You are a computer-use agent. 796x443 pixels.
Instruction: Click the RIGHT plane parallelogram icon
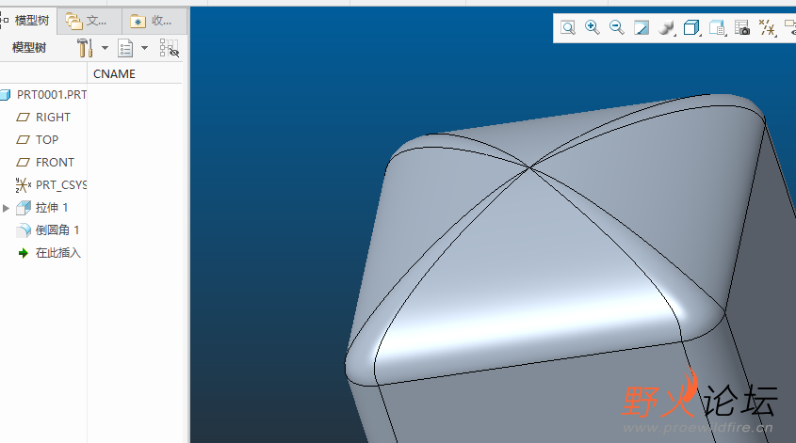click(23, 117)
